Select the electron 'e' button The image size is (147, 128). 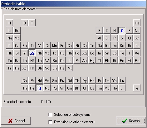pyautogui.click(x=137, y=88)
